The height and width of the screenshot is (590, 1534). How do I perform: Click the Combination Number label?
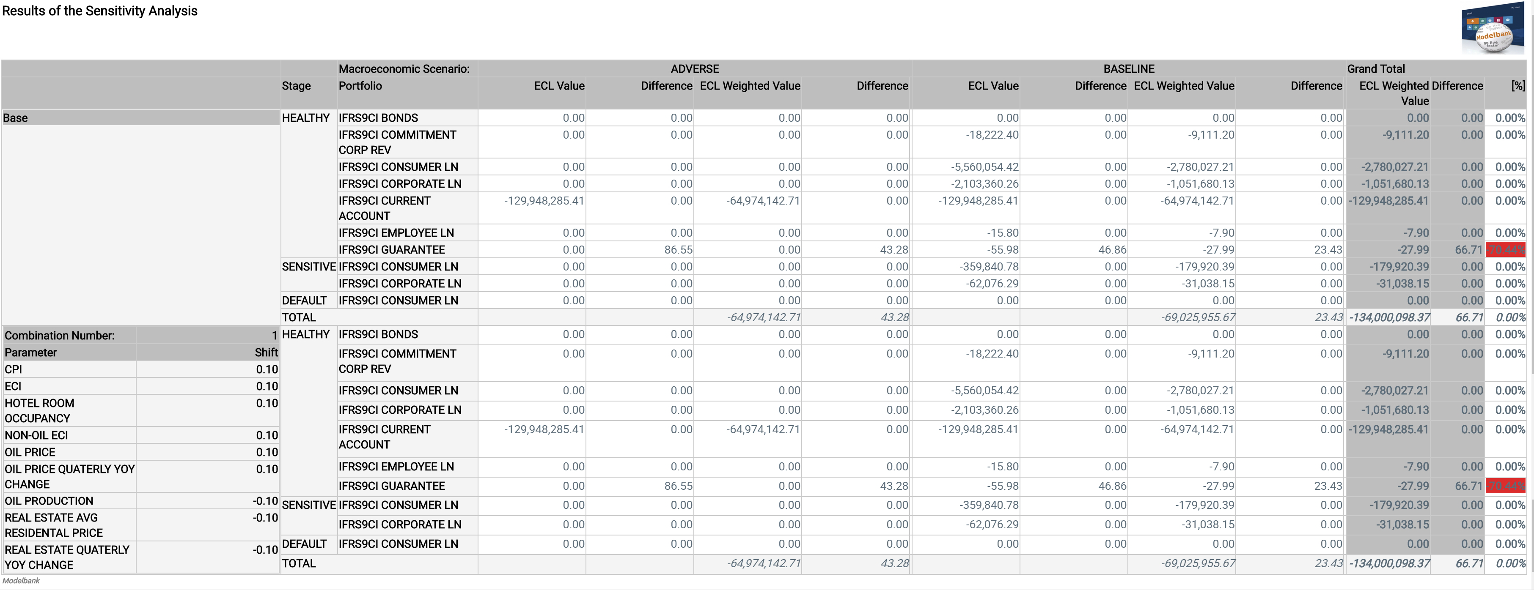[60, 336]
